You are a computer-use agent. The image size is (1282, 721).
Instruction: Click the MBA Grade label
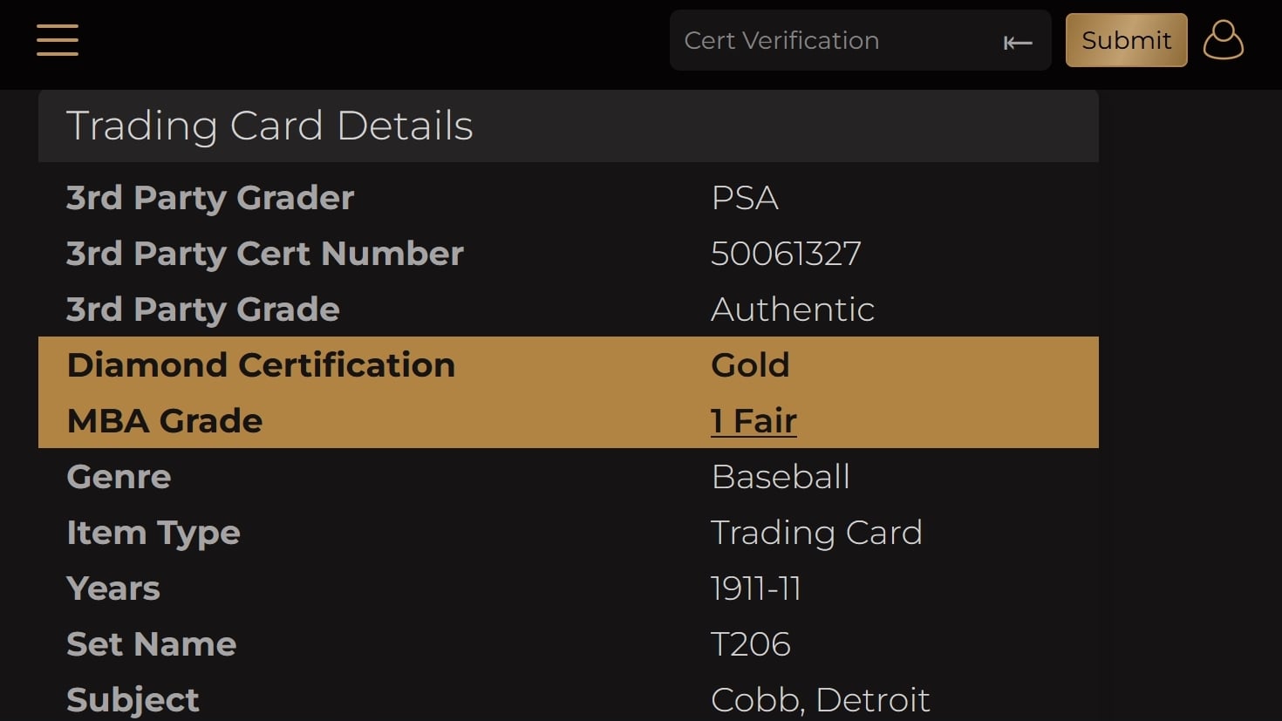click(x=165, y=421)
